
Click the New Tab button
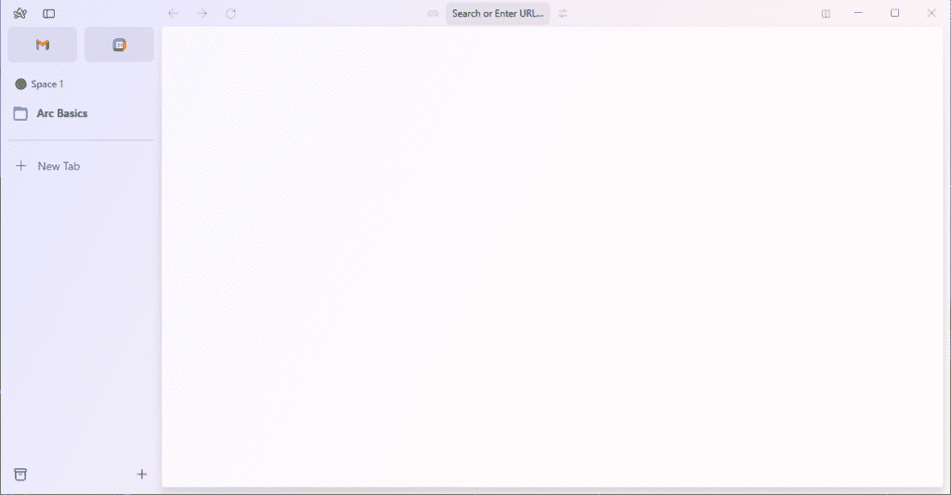click(59, 166)
